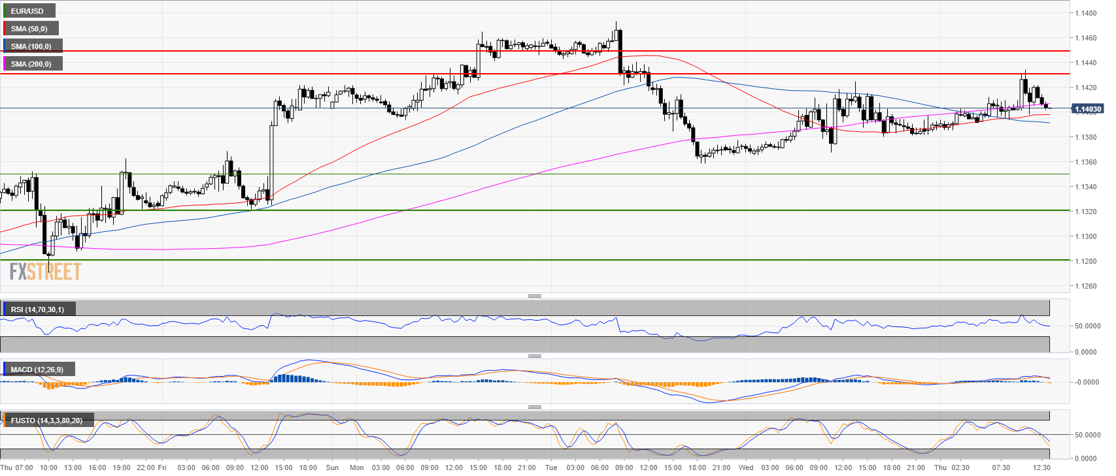Click the green color marker beside EUR/USD

[5, 11]
